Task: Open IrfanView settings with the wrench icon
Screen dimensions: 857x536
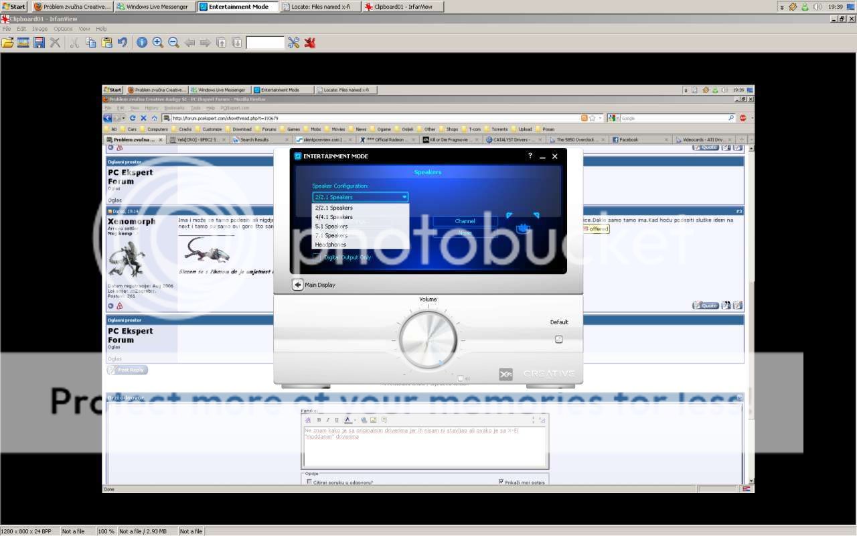Action: (293, 42)
